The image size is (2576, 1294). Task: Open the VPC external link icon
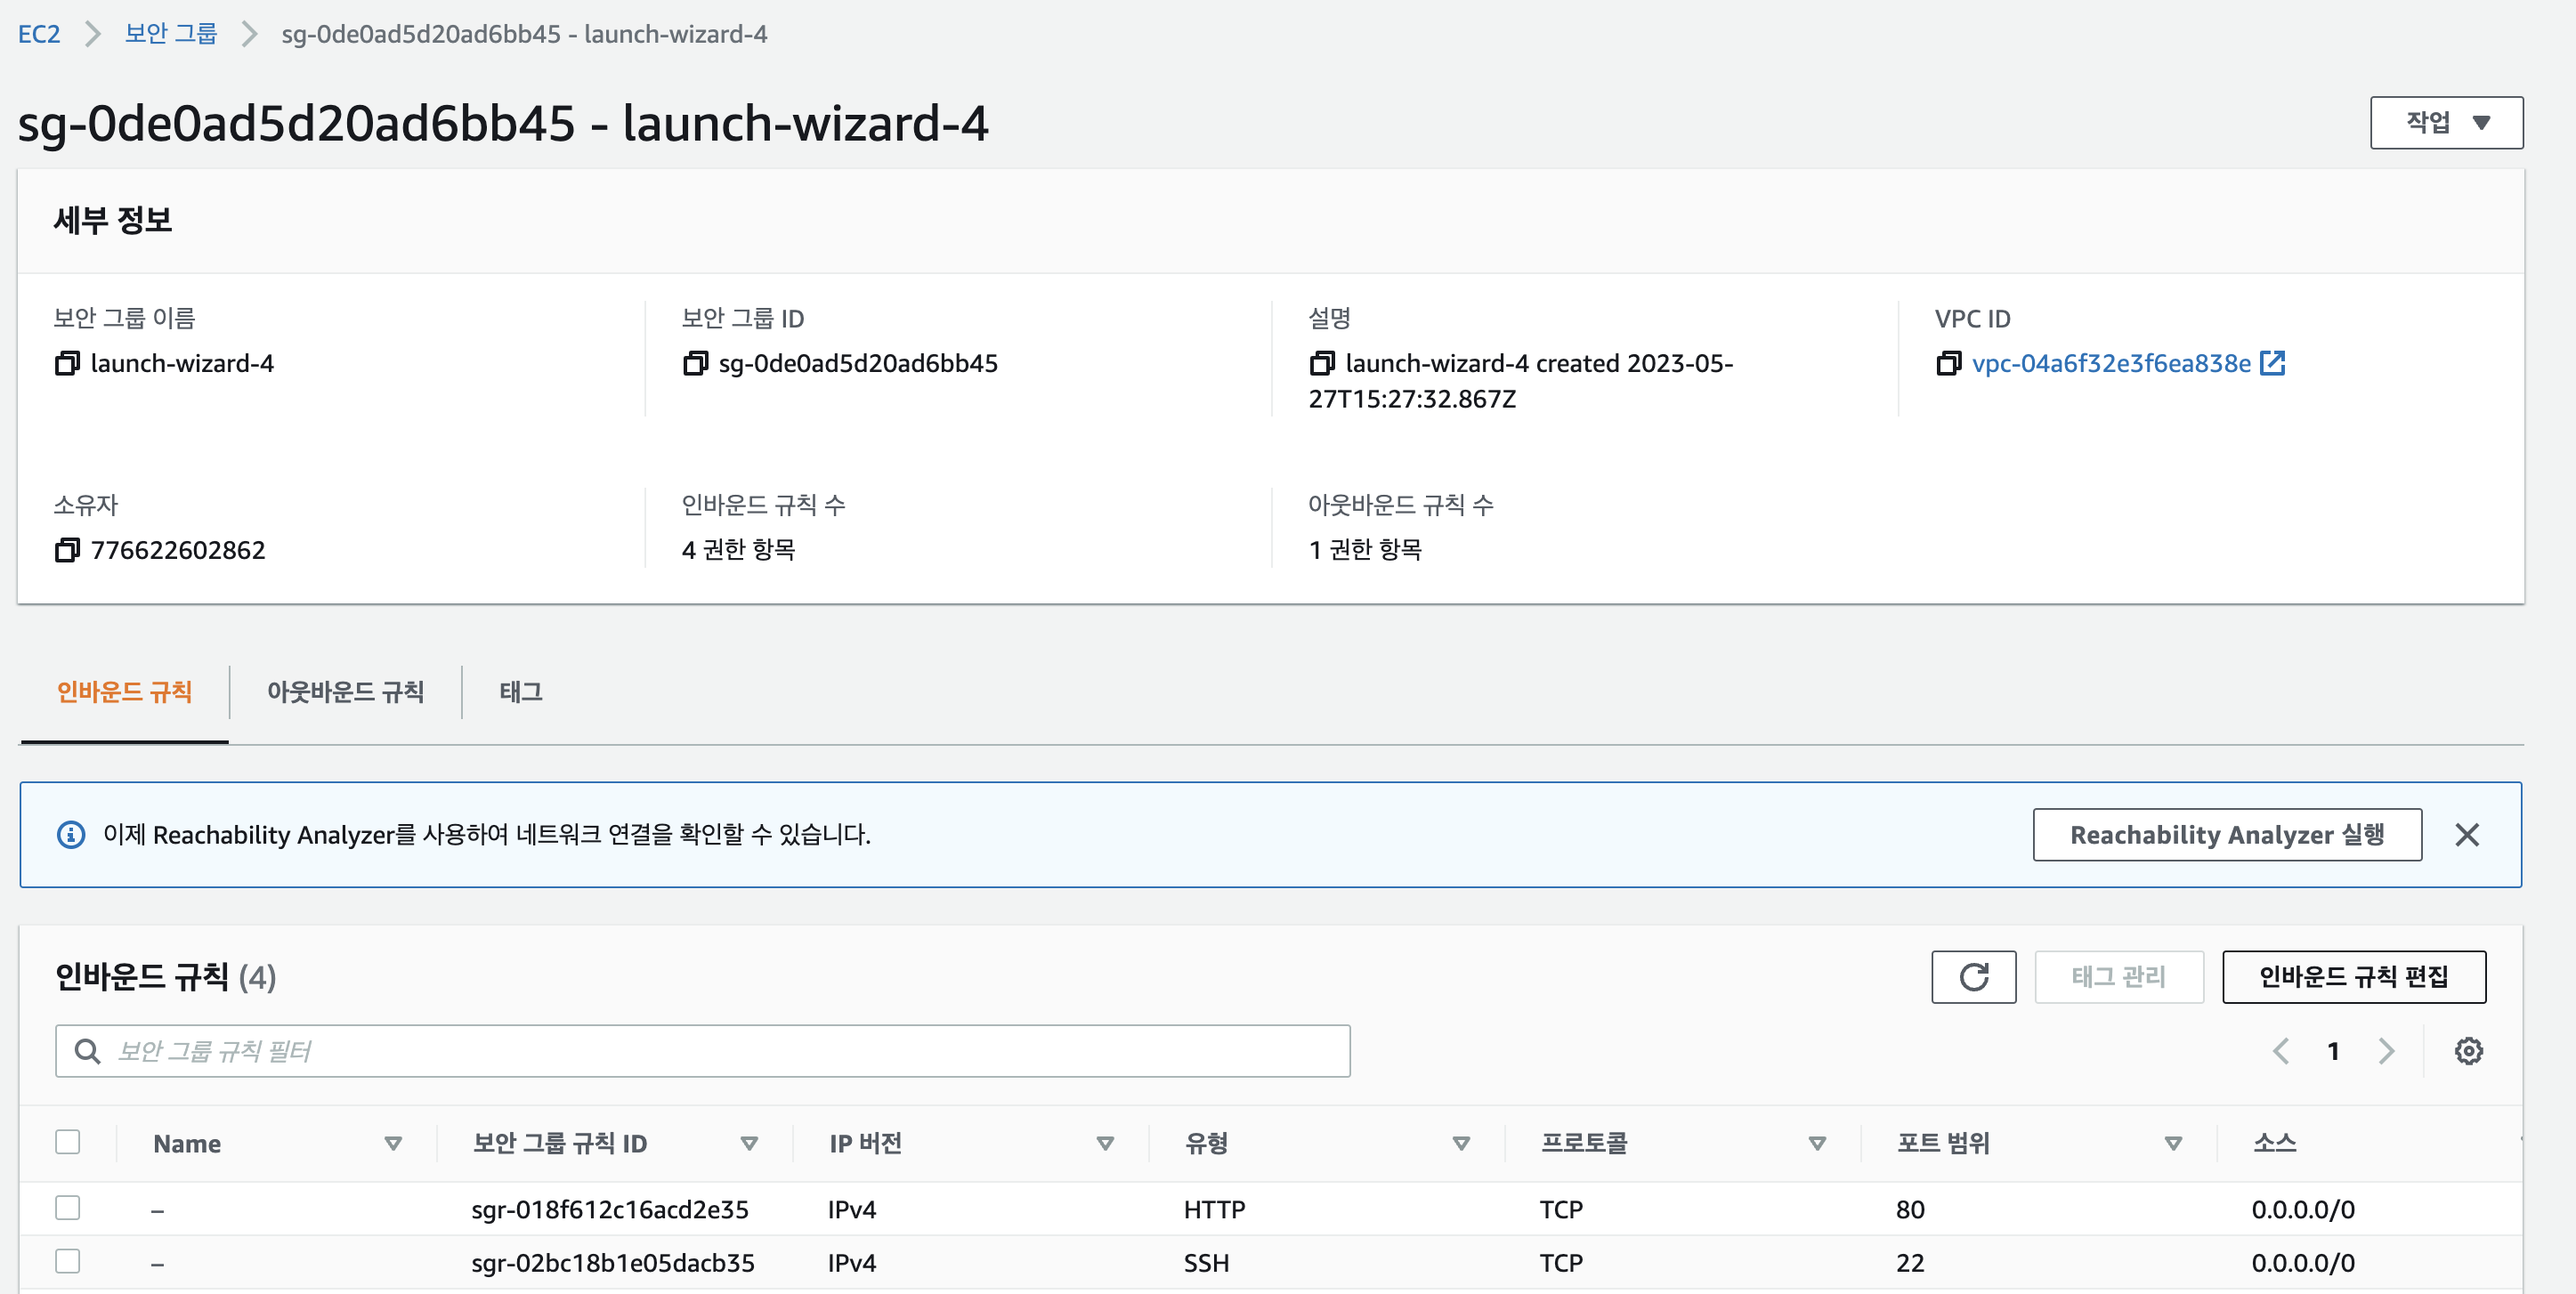click(2274, 363)
